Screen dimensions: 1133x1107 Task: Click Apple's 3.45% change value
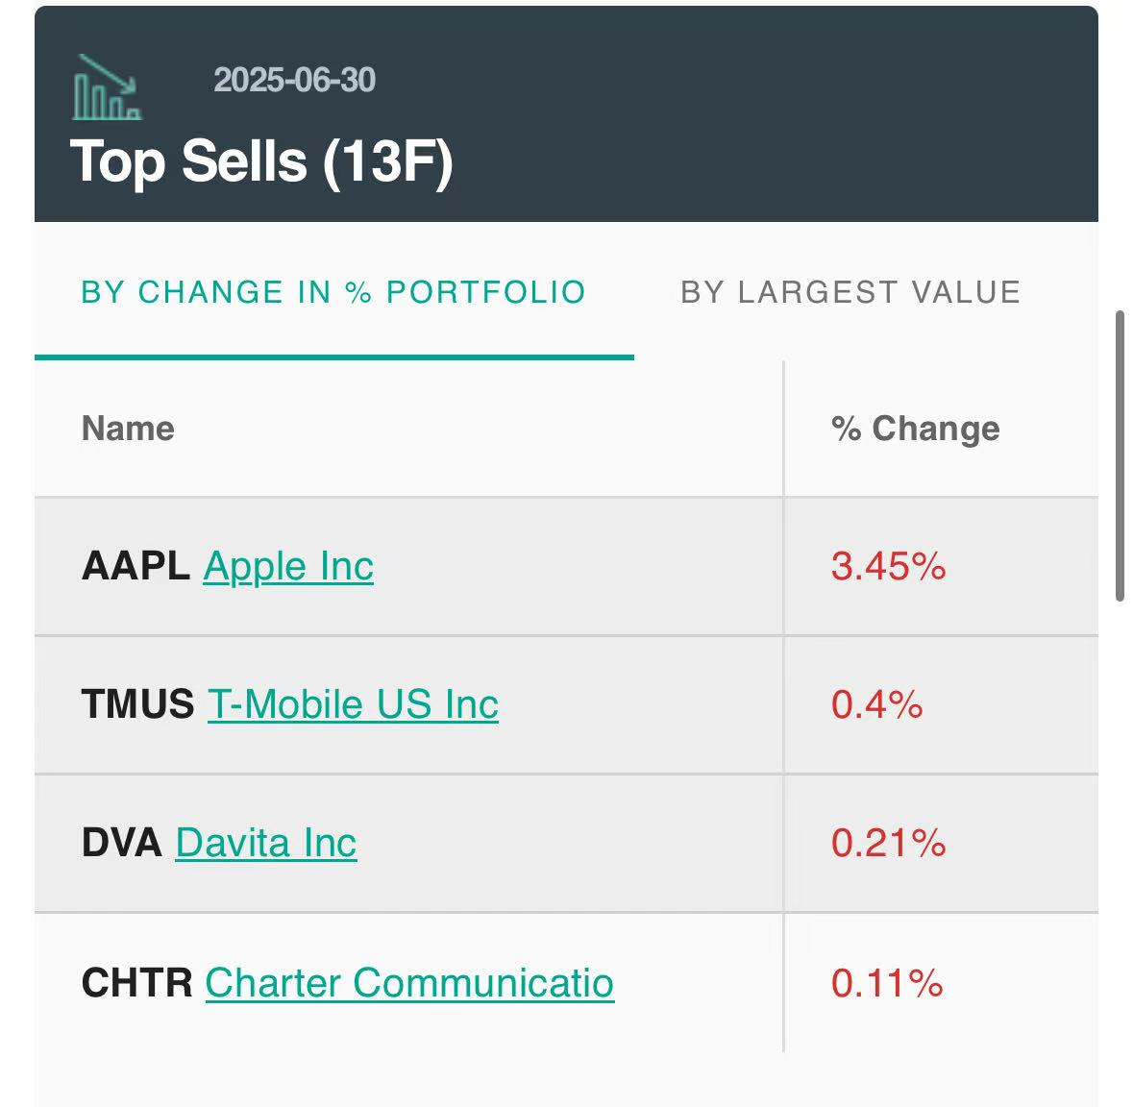(x=888, y=567)
